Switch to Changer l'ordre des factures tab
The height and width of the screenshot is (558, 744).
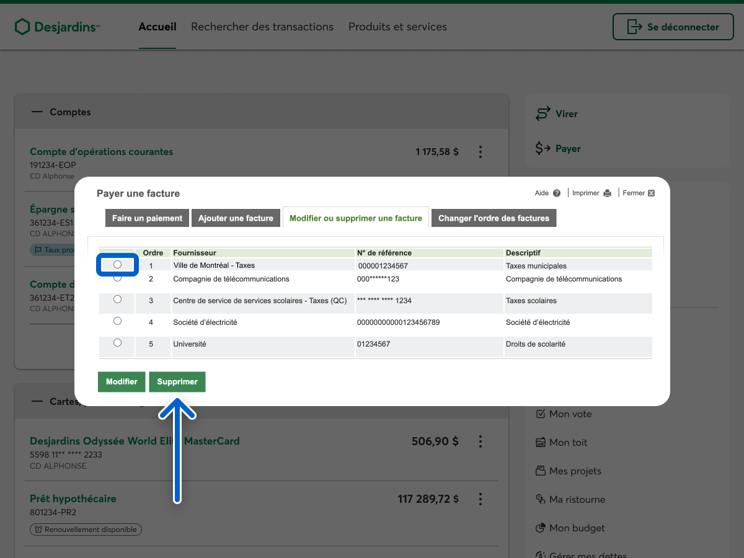pyautogui.click(x=494, y=218)
